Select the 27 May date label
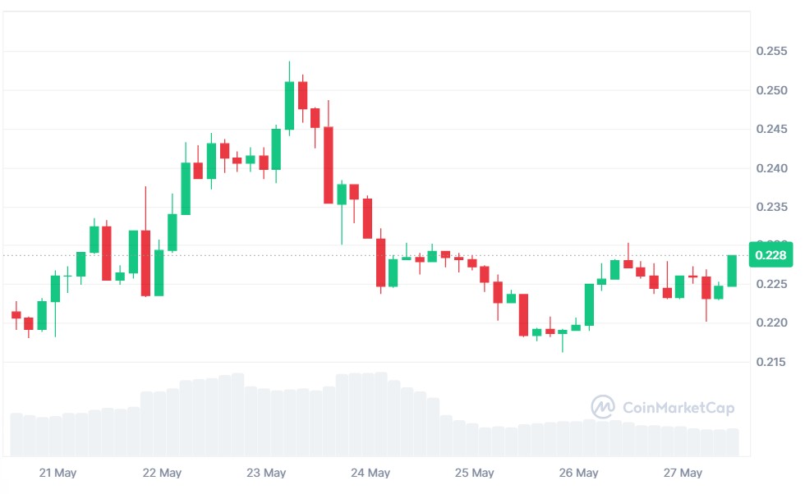Screen dimensions: 805x494 coord(683,473)
